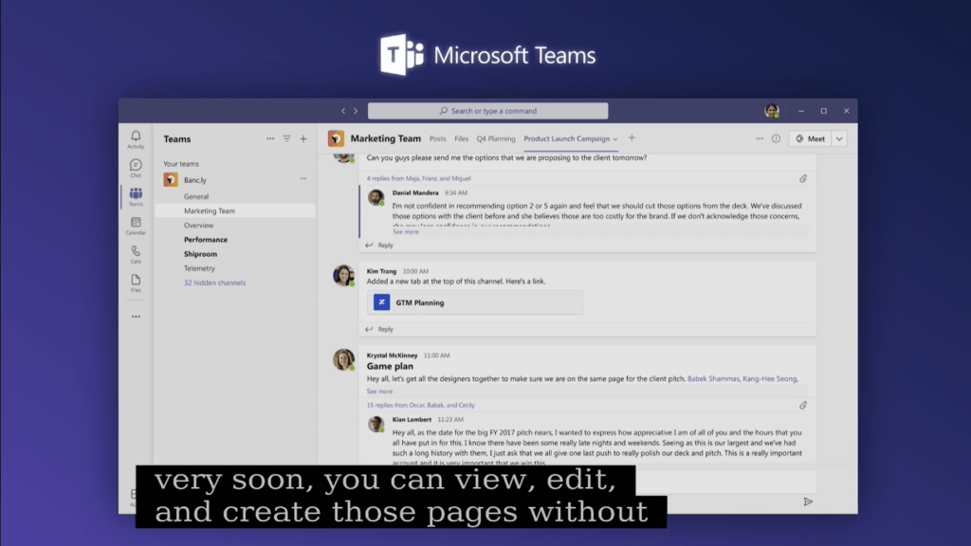The image size is (971, 546).
Task: Open the Meet button dropdown arrow
Action: click(x=838, y=138)
